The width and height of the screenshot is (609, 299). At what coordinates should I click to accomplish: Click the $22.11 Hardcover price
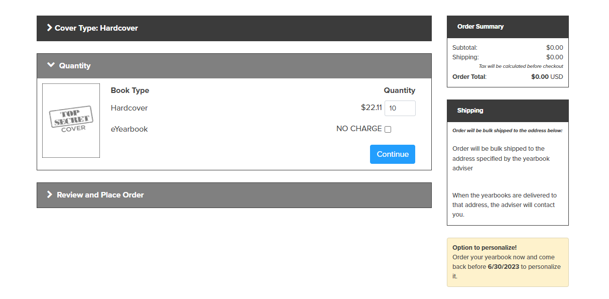(x=372, y=108)
